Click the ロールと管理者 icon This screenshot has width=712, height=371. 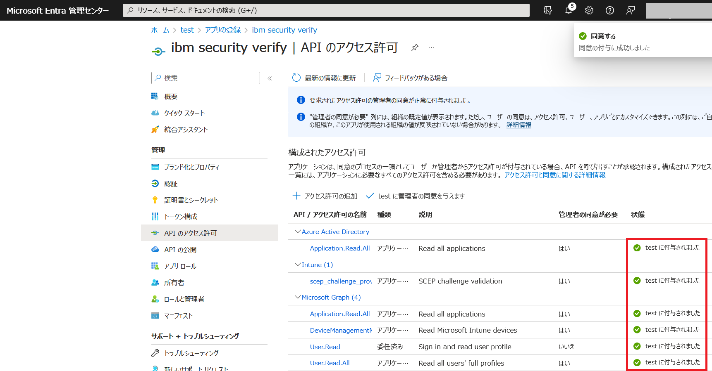point(155,299)
